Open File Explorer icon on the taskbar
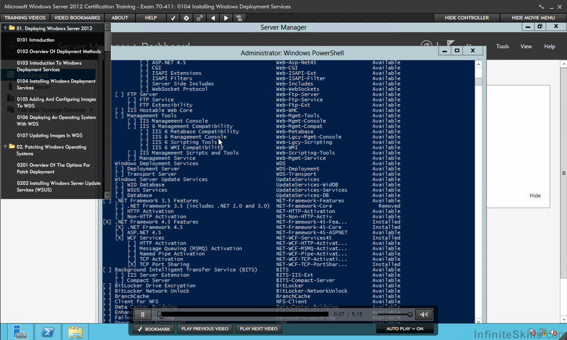Viewport: 567px width, 340px height. (75, 332)
